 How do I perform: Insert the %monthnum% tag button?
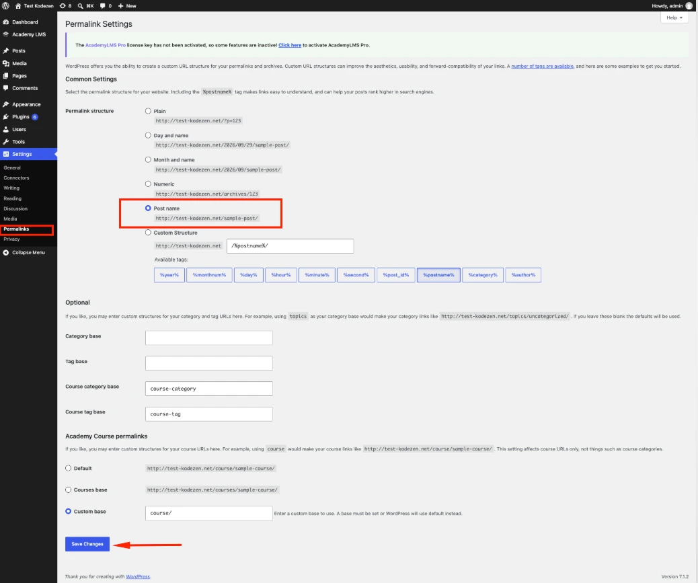[209, 275]
